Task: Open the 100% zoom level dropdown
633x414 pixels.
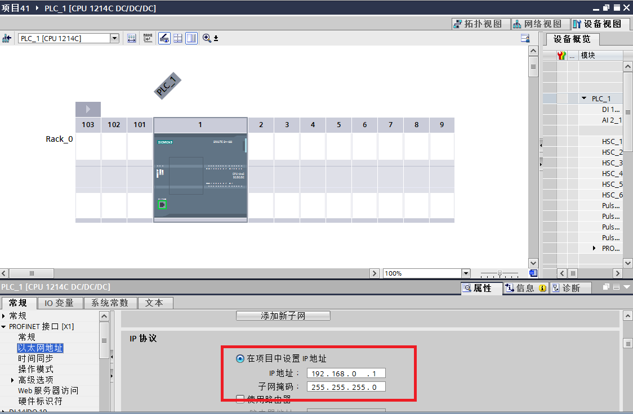Action: pos(465,273)
